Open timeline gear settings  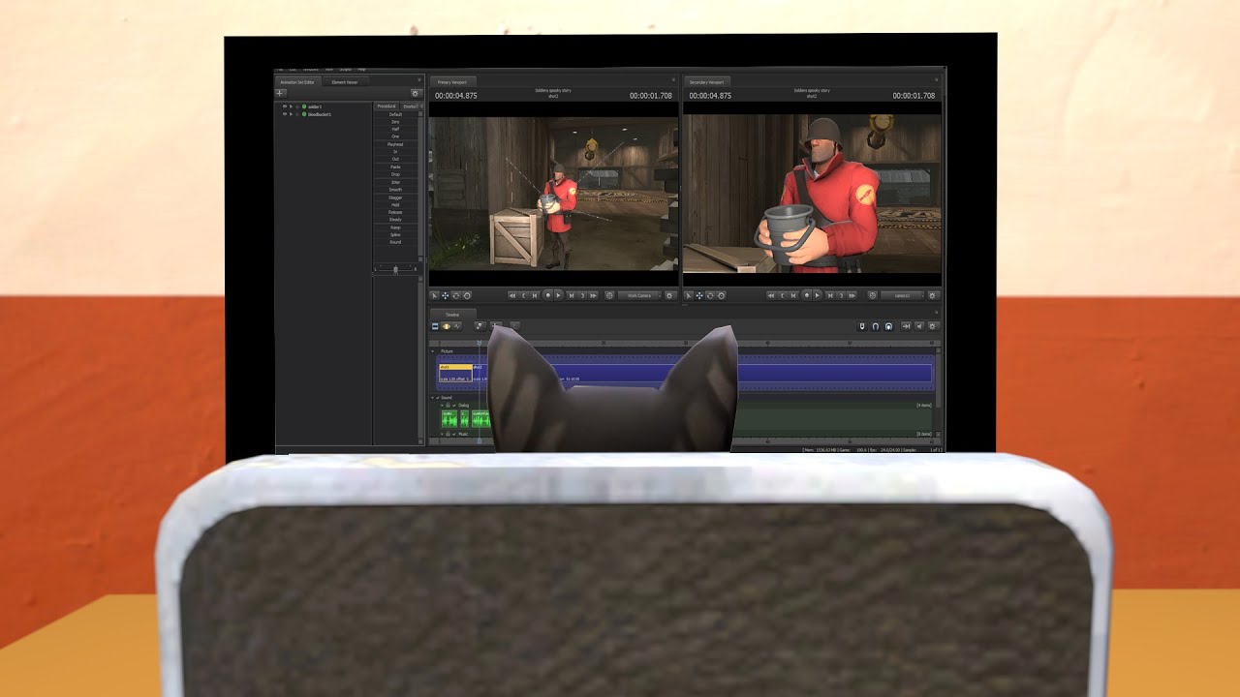[x=933, y=326]
